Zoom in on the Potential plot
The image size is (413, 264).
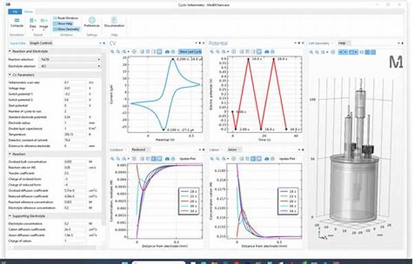point(212,52)
